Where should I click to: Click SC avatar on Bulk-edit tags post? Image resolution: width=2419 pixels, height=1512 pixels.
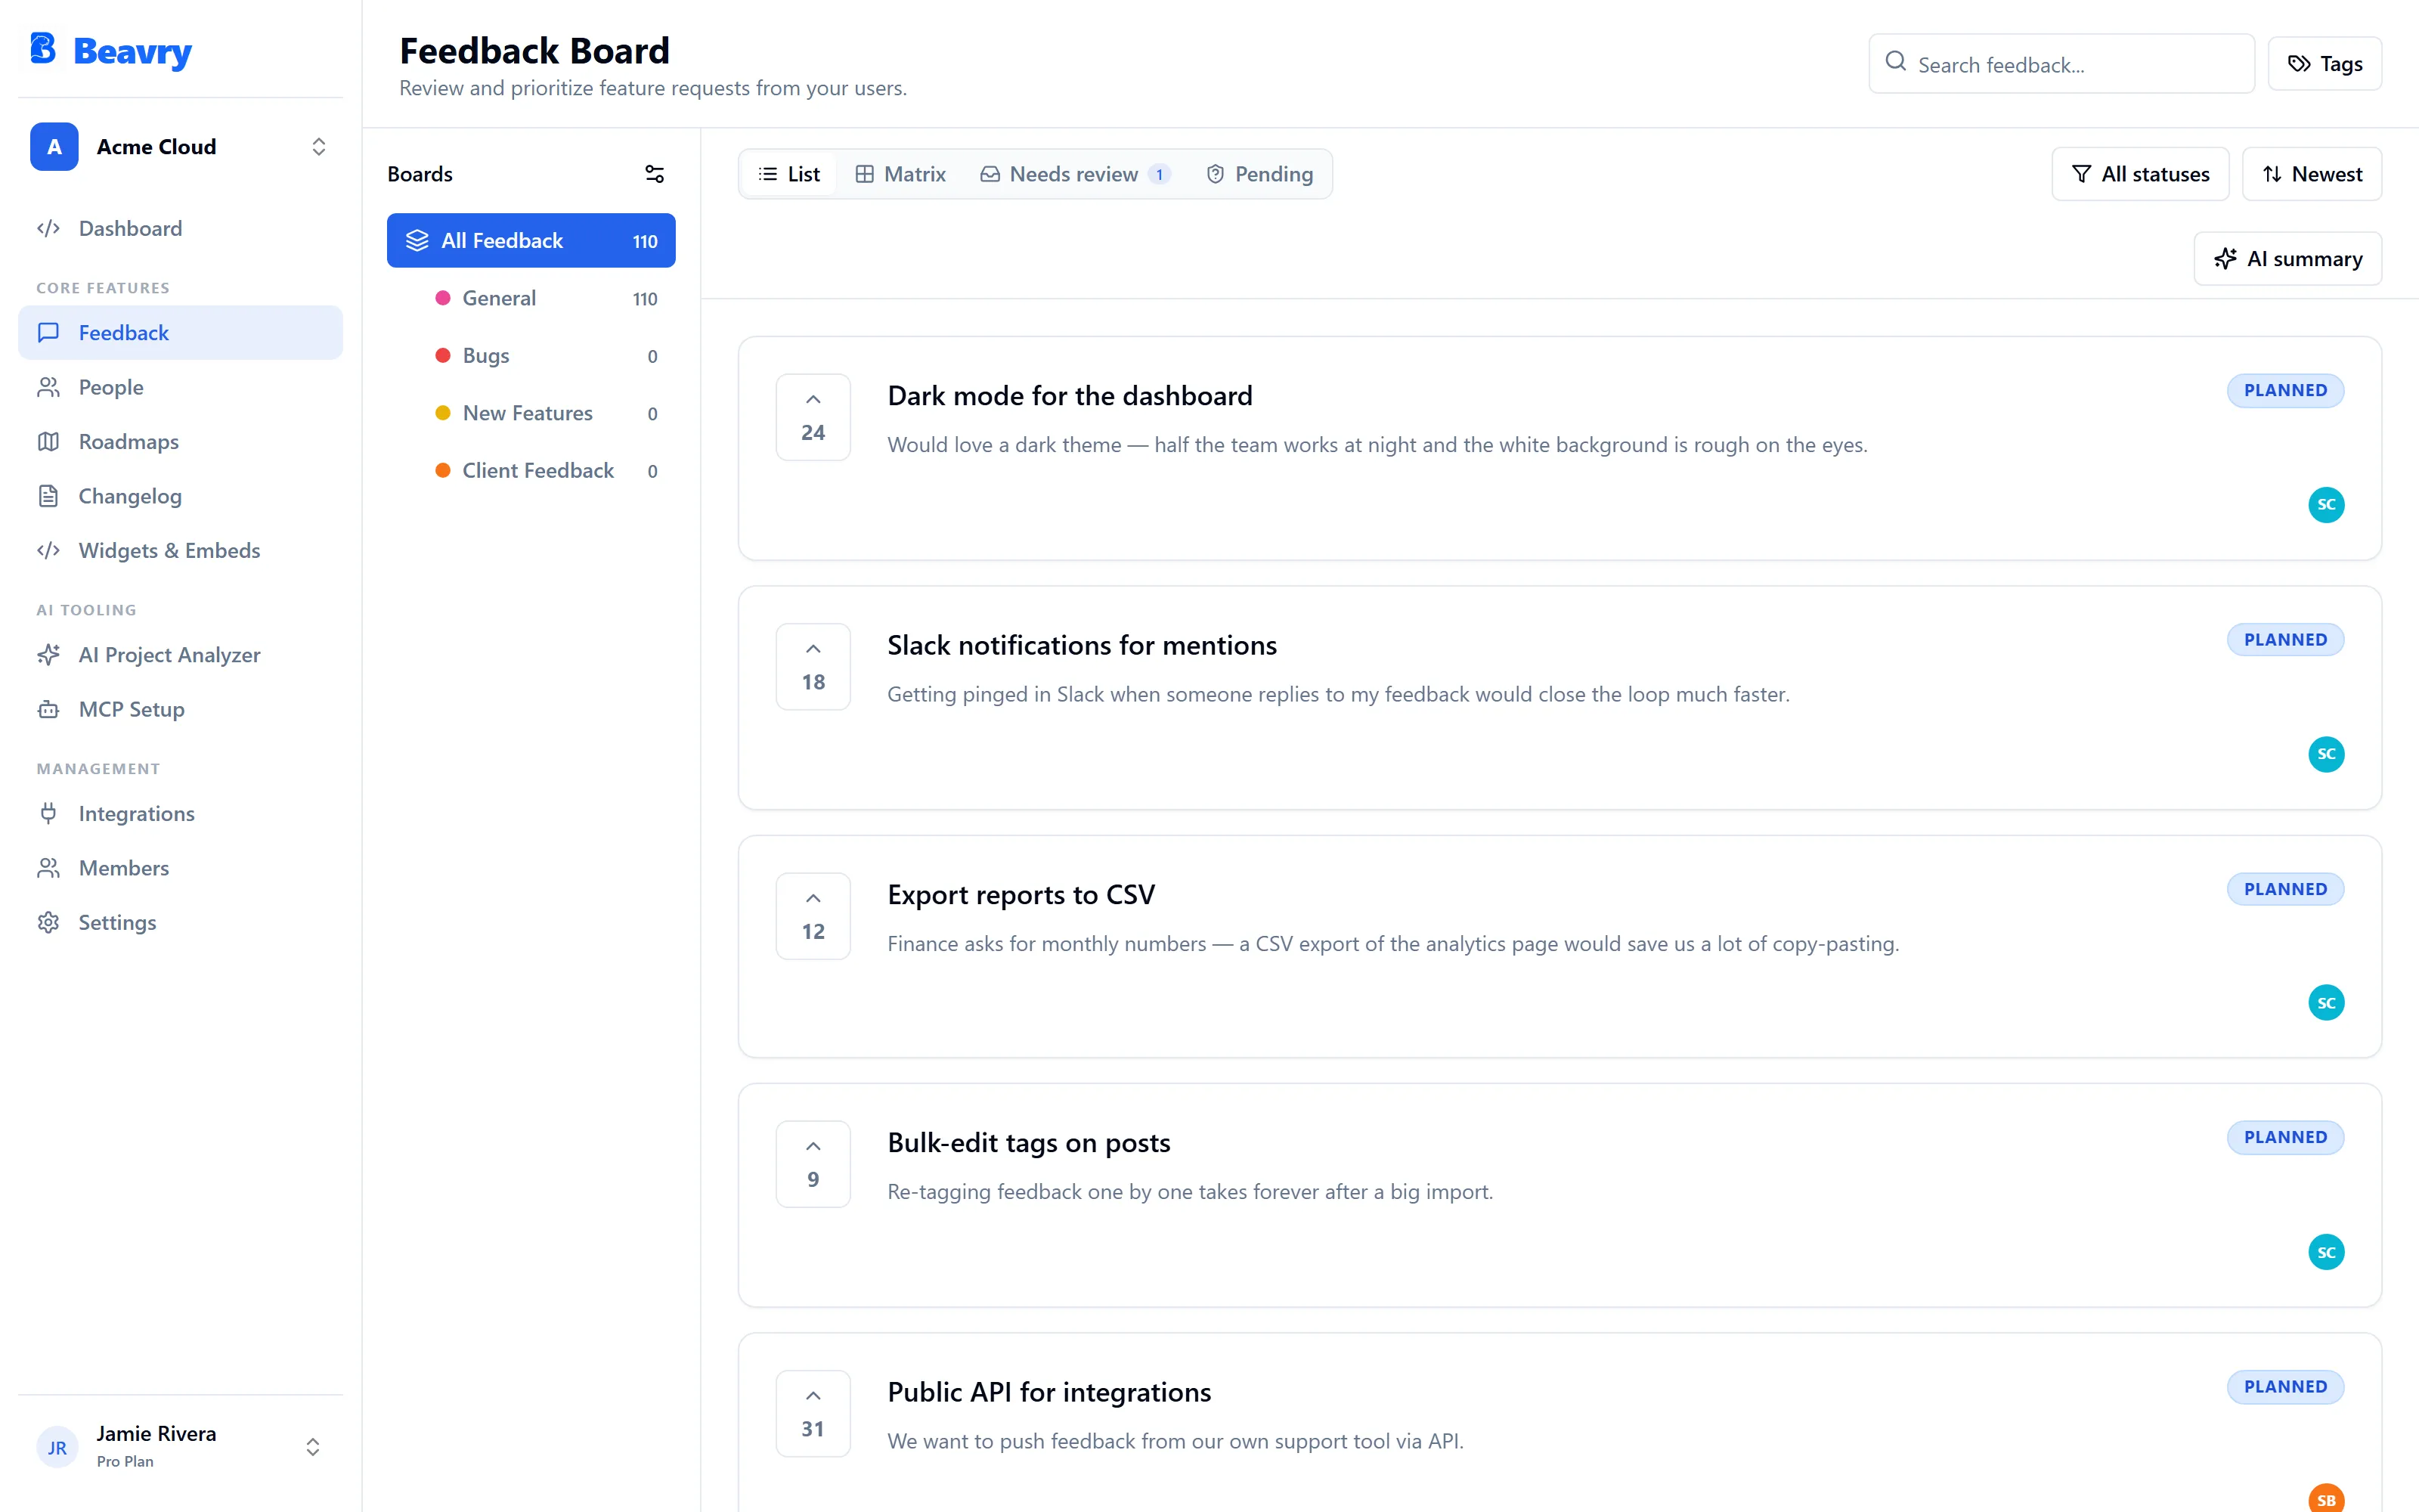pos(2326,1252)
